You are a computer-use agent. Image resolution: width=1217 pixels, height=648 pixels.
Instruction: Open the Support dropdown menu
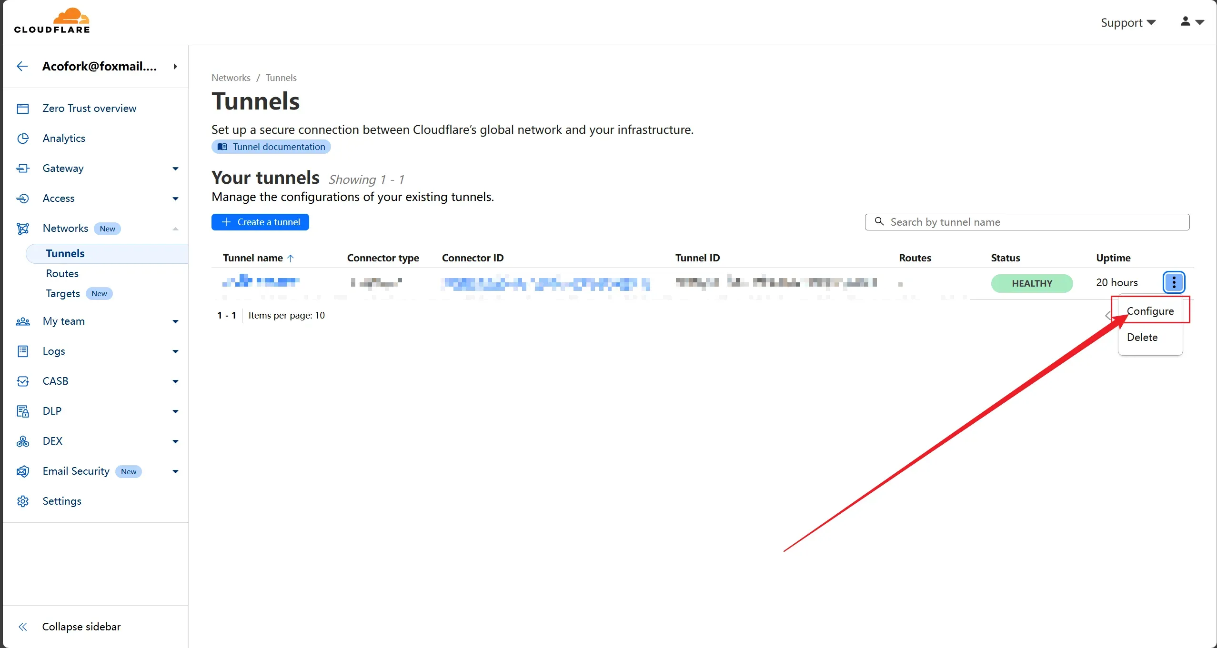[1127, 22]
